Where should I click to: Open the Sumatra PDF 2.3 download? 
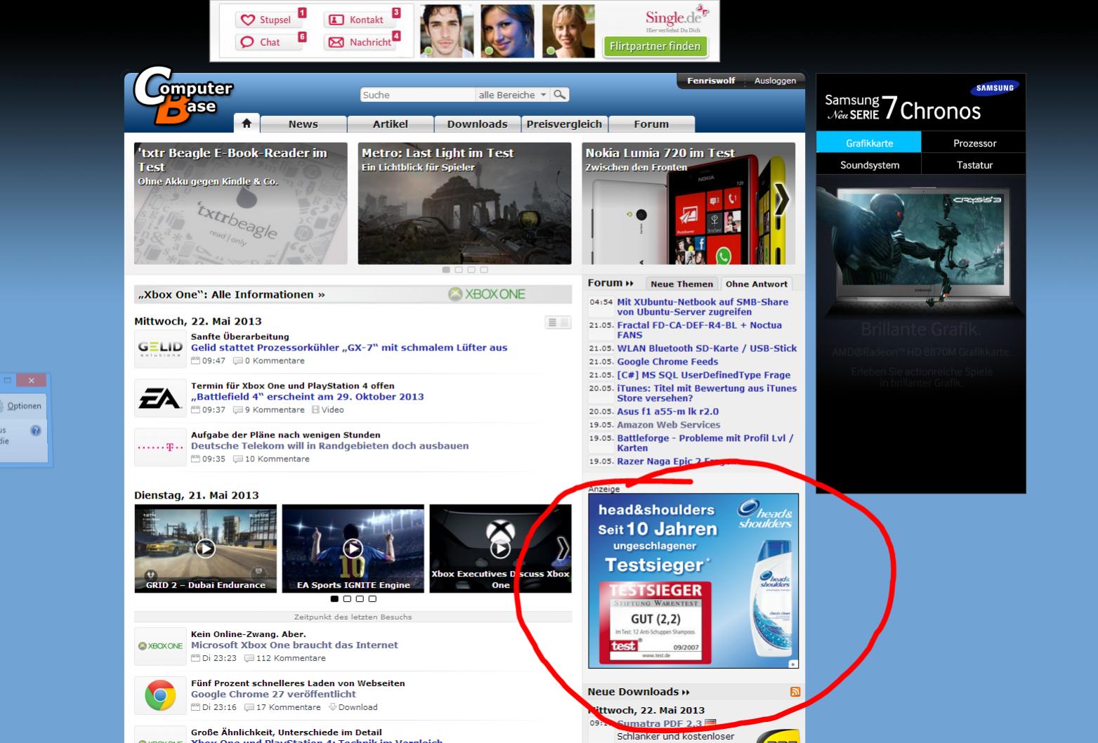click(660, 723)
